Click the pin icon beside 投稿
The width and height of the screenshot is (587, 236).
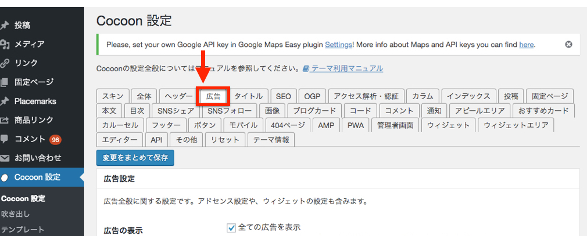point(5,26)
